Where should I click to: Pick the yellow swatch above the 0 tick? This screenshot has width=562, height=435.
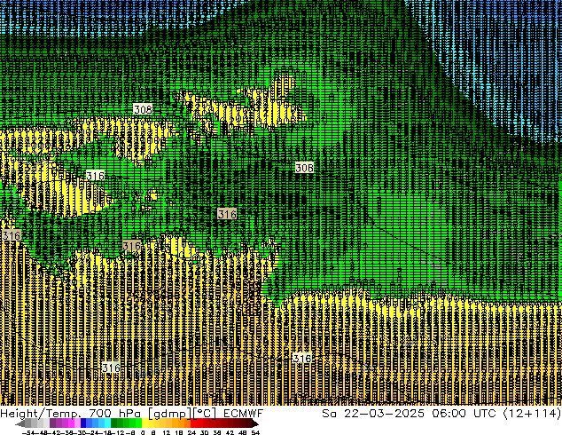(144, 423)
